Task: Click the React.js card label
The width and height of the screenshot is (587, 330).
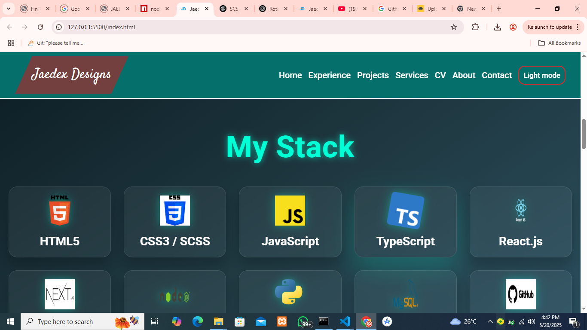Action: point(521,241)
